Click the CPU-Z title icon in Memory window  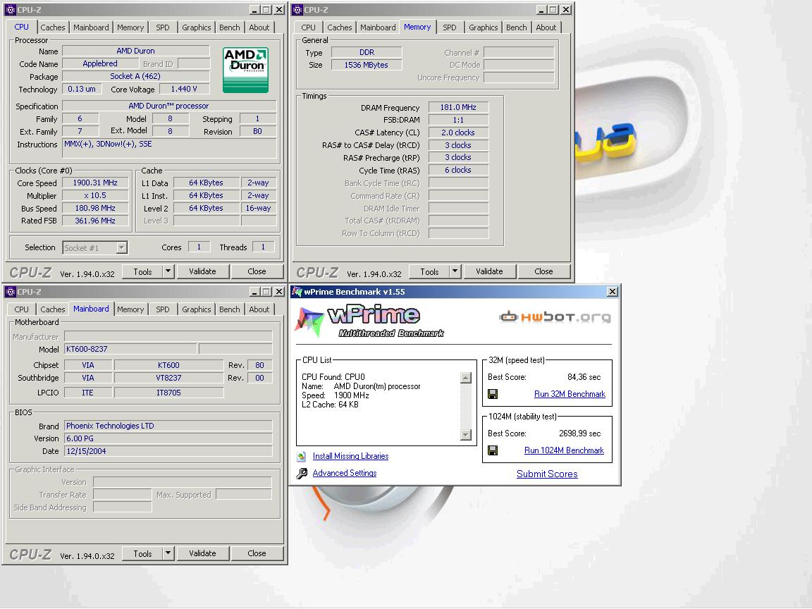[x=297, y=10]
